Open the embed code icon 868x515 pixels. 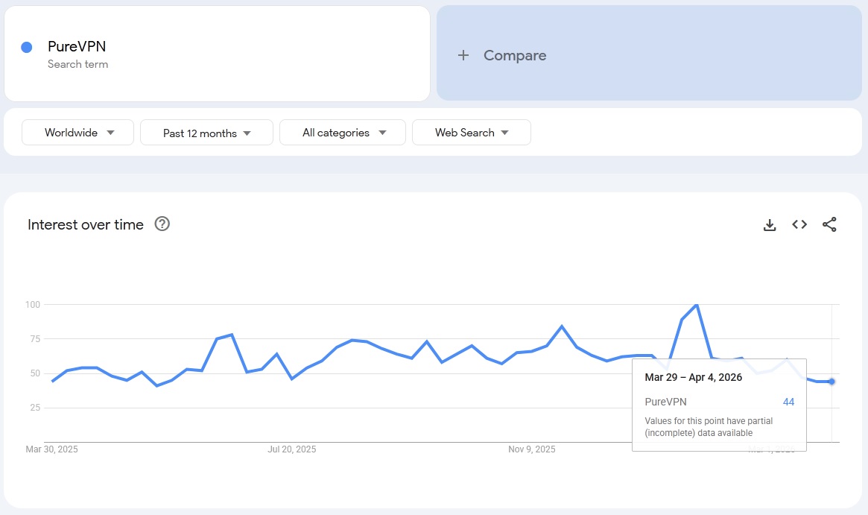[x=799, y=224]
